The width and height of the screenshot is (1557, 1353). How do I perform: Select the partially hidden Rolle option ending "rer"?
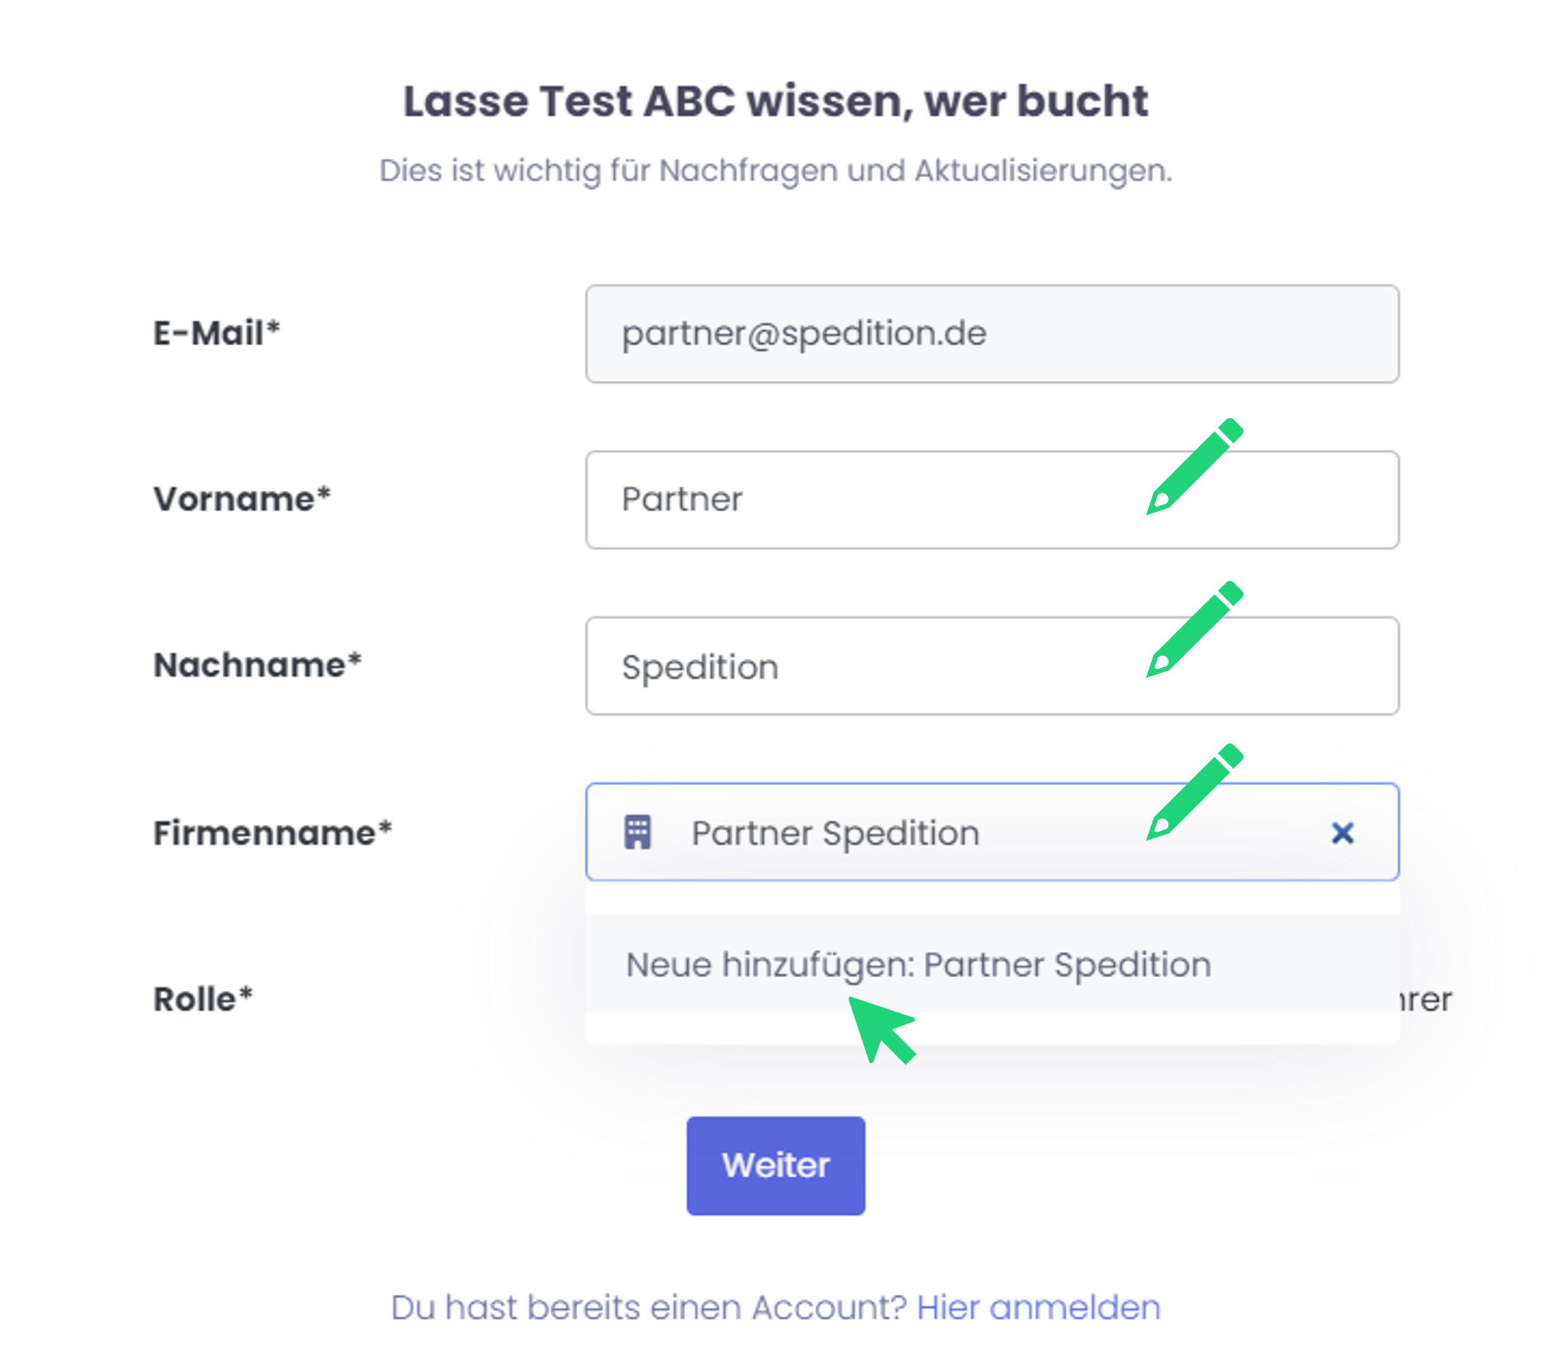(1425, 1000)
